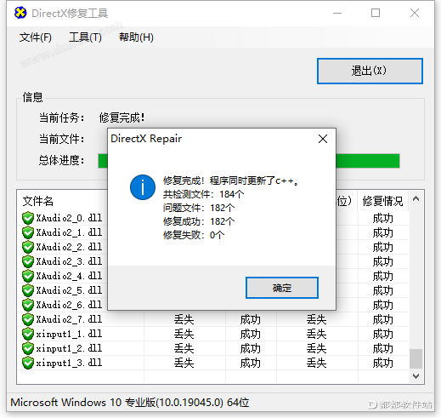Click the scroll down arrow of the file list
Image resolution: width=441 pixels, height=418 pixels.
(x=416, y=376)
